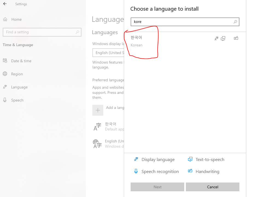Click the Display language legend icon
The image size is (255, 197).
click(x=136, y=159)
